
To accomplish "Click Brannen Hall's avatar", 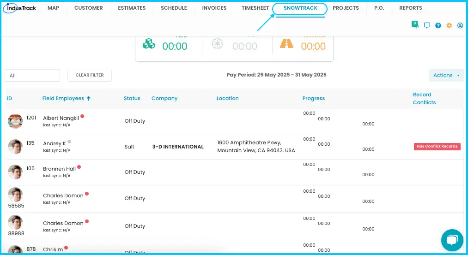I will tap(15, 172).
